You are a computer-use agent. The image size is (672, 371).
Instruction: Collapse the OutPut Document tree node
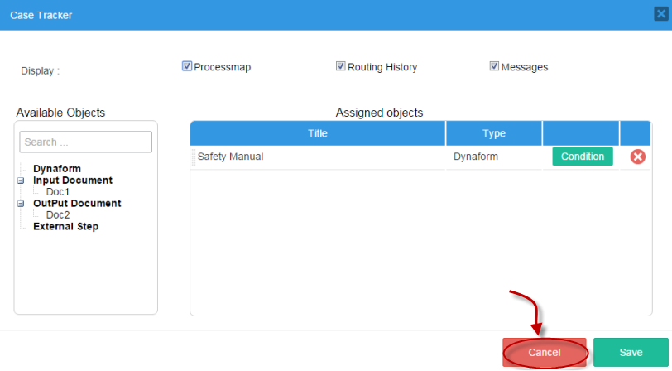click(x=21, y=203)
